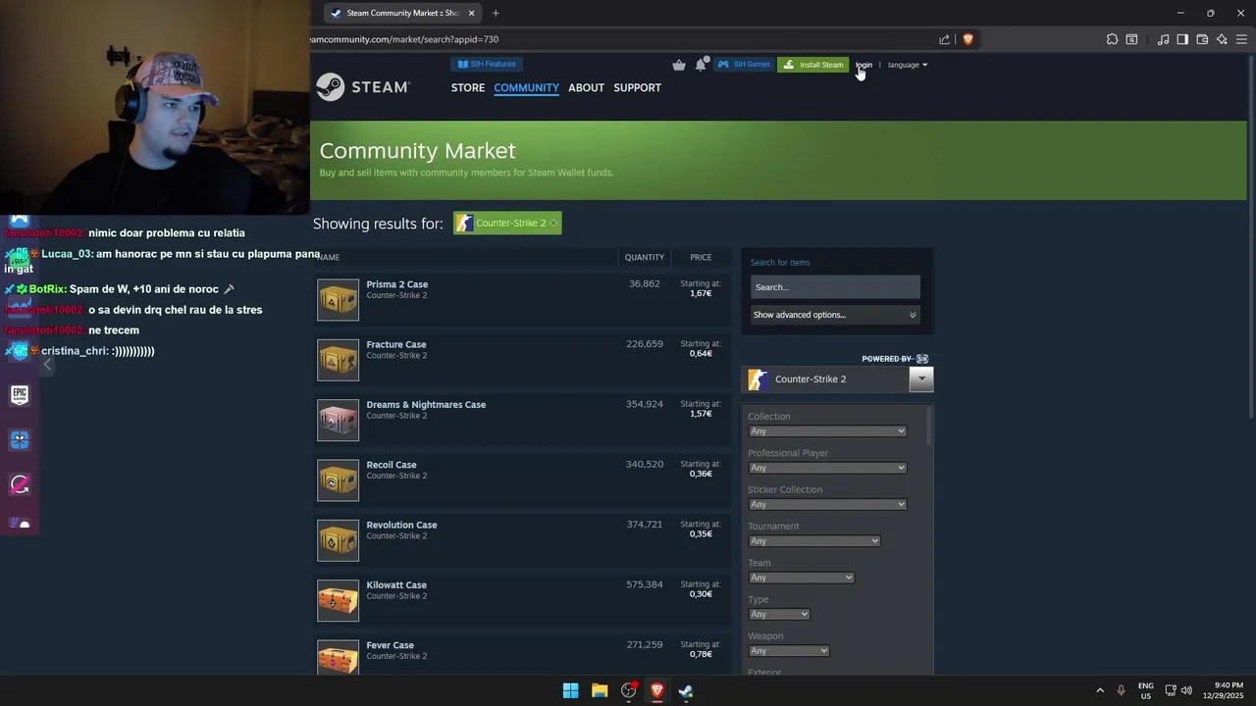Open Recoil Case listing name
The width and height of the screenshot is (1256, 706).
(x=391, y=465)
